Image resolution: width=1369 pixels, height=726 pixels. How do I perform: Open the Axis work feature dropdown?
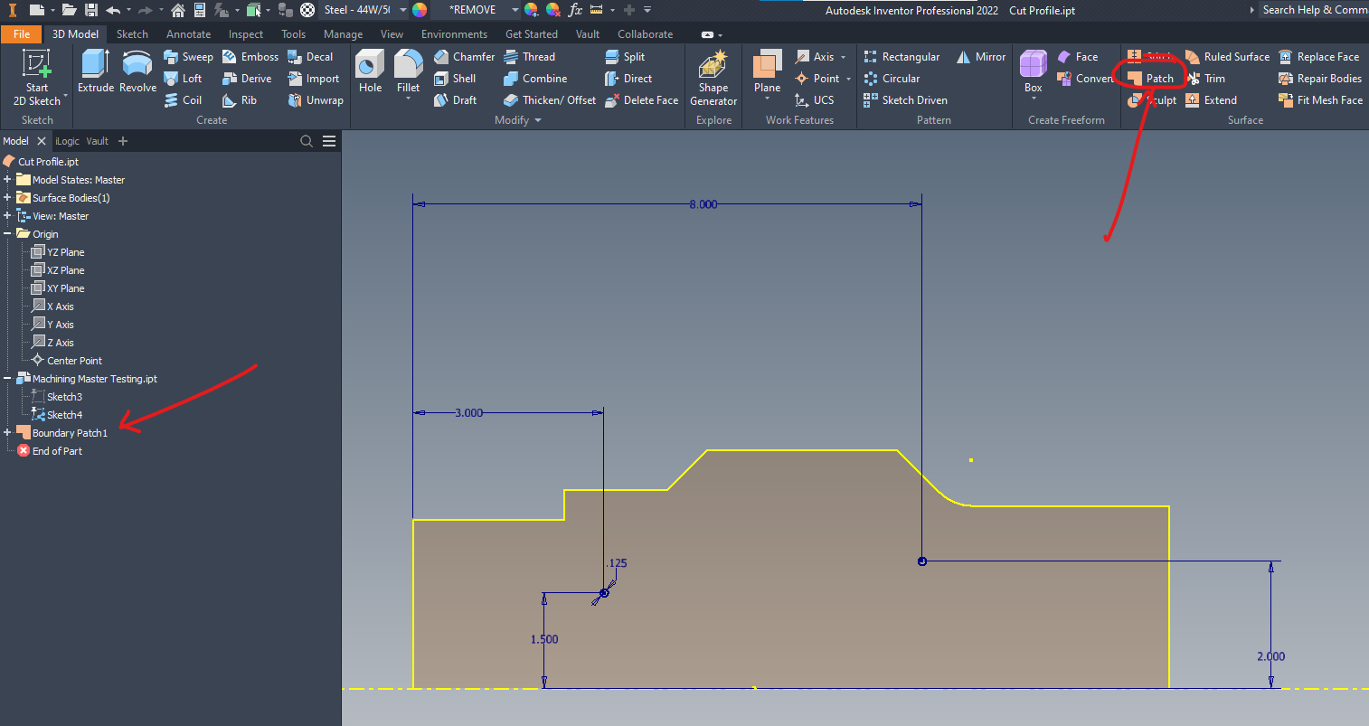841,56
